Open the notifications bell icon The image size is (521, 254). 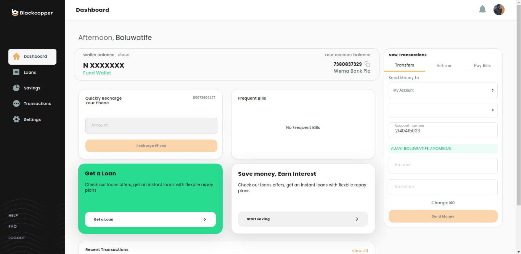[482, 10]
